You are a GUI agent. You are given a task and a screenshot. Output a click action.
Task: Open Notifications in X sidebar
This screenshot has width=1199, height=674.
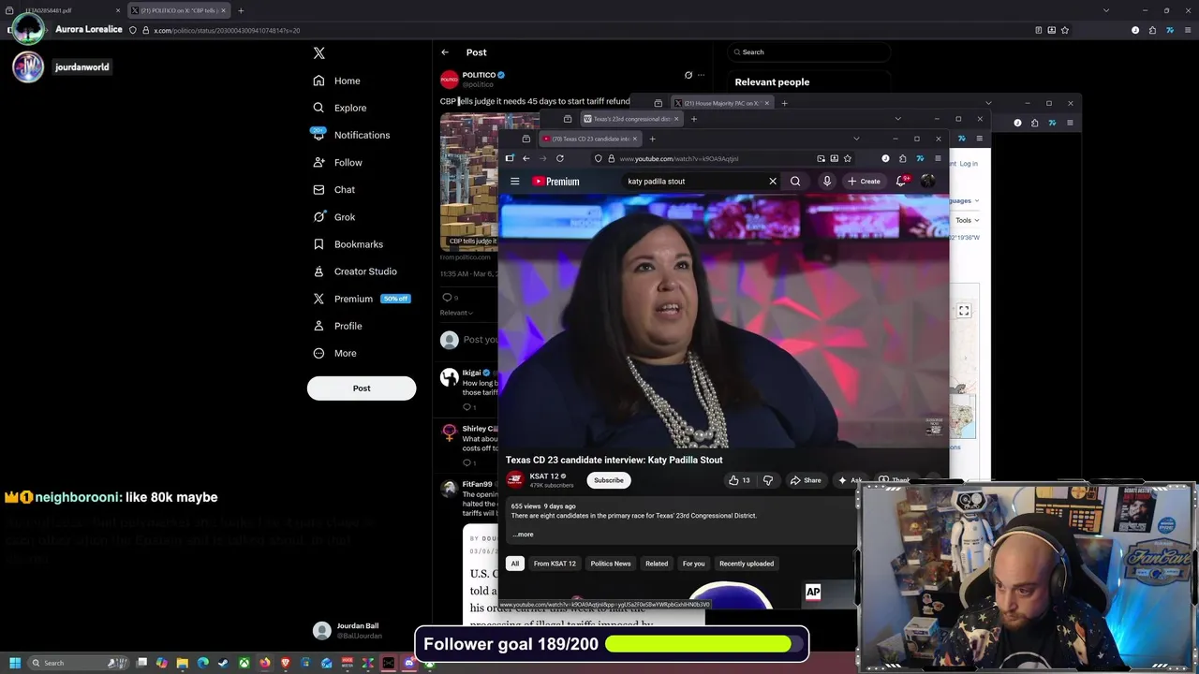351,135
